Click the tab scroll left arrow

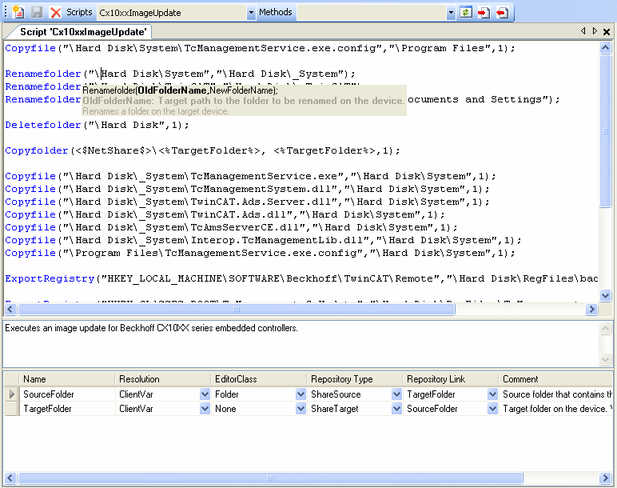click(583, 31)
